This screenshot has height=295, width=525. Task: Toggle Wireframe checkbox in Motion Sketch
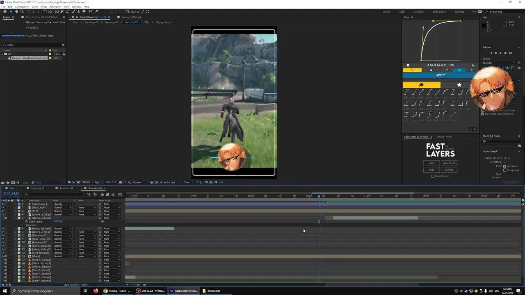coord(504,166)
